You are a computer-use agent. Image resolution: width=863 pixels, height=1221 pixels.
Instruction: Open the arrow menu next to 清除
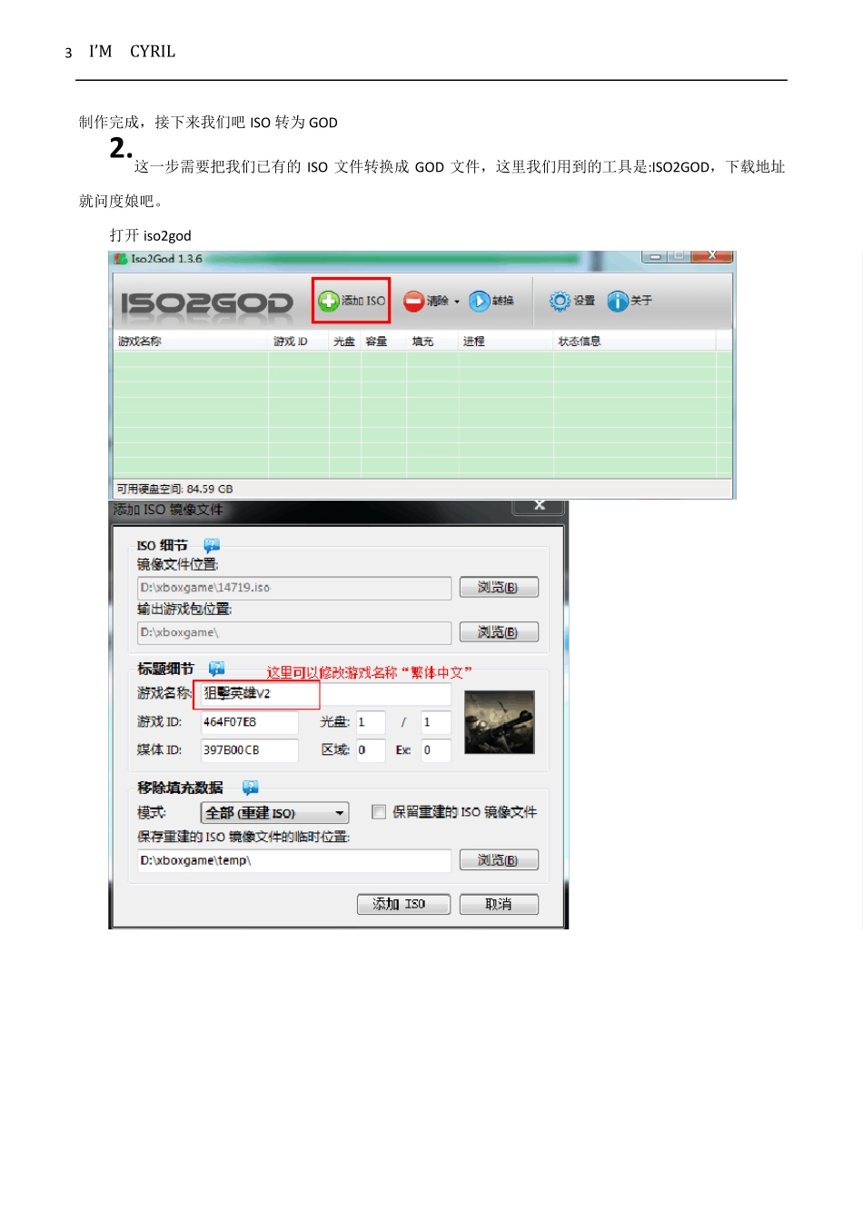click(457, 302)
